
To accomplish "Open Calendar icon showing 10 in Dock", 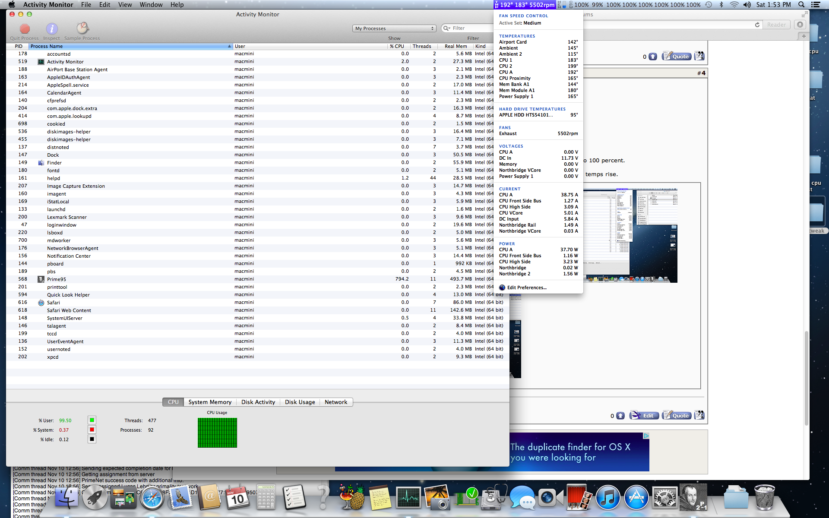I will (x=237, y=498).
